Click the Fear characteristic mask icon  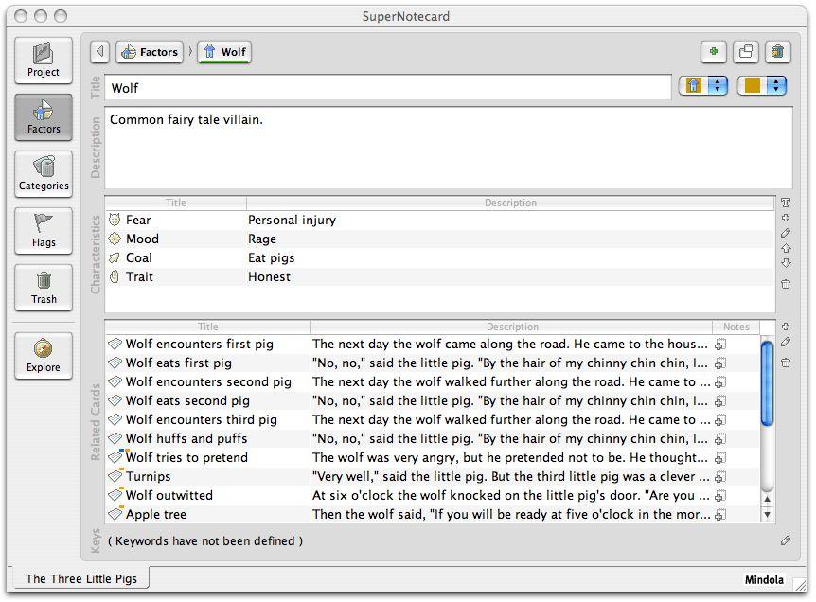115,220
